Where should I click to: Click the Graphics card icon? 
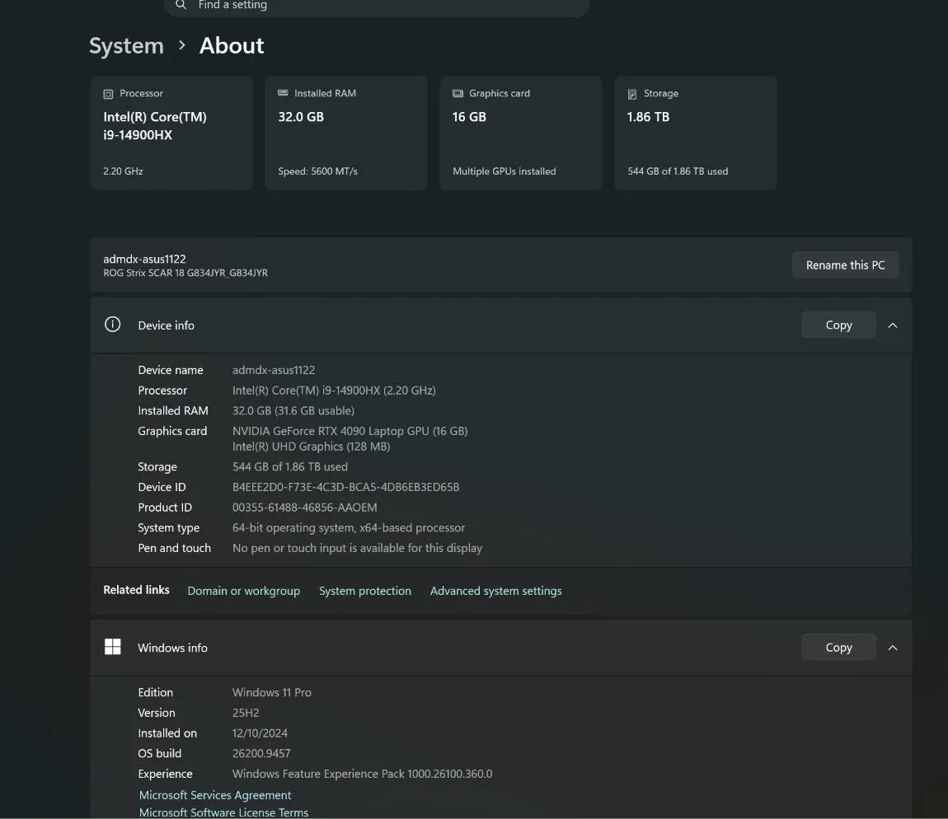tap(458, 94)
